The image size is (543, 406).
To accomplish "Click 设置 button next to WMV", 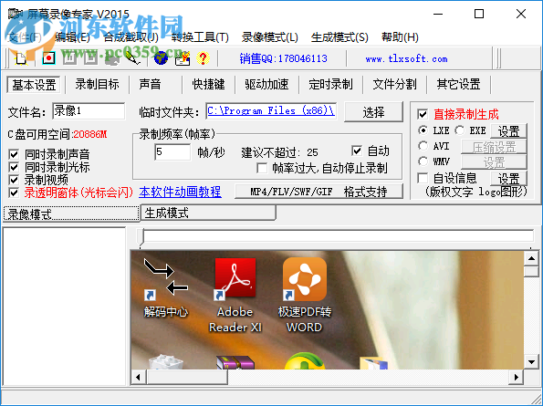I will (494, 162).
